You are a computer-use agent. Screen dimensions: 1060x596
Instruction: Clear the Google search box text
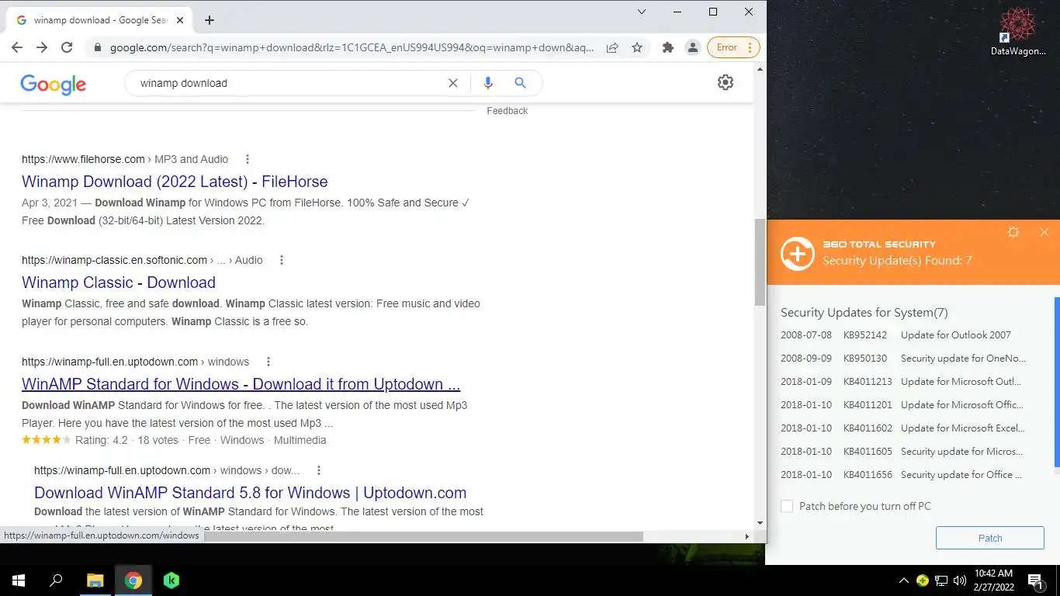click(453, 83)
